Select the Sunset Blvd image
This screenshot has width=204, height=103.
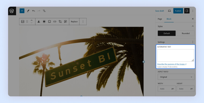[81, 62]
